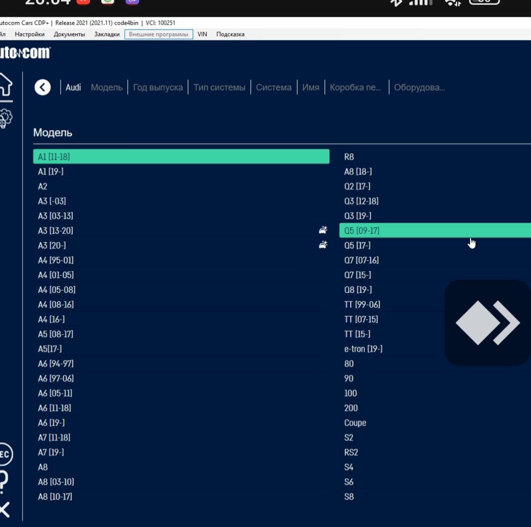This screenshot has width=531, height=527.
Task: Open the Подсказка menu
Action: click(x=230, y=34)
